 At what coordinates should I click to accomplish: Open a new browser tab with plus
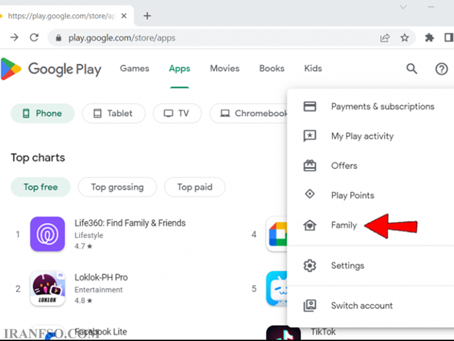pyautogui.click(x=147, y=16)
